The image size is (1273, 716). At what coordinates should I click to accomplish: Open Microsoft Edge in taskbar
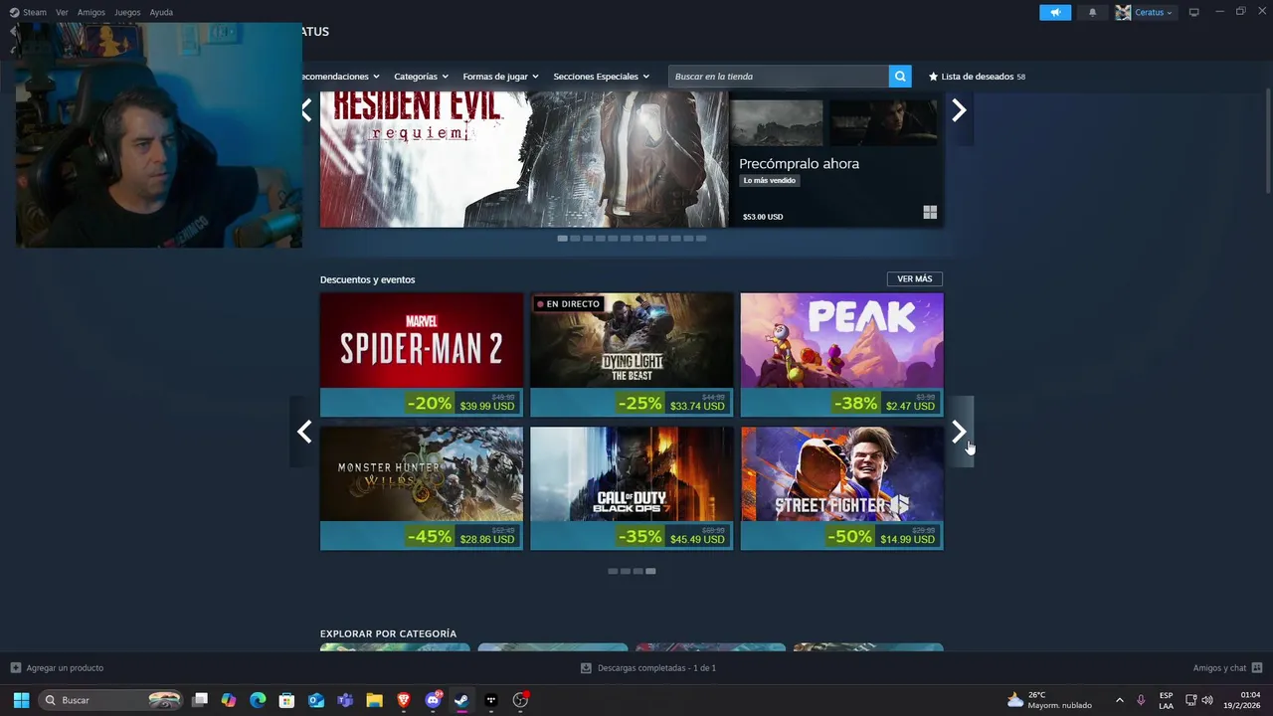tap(258, 700)
